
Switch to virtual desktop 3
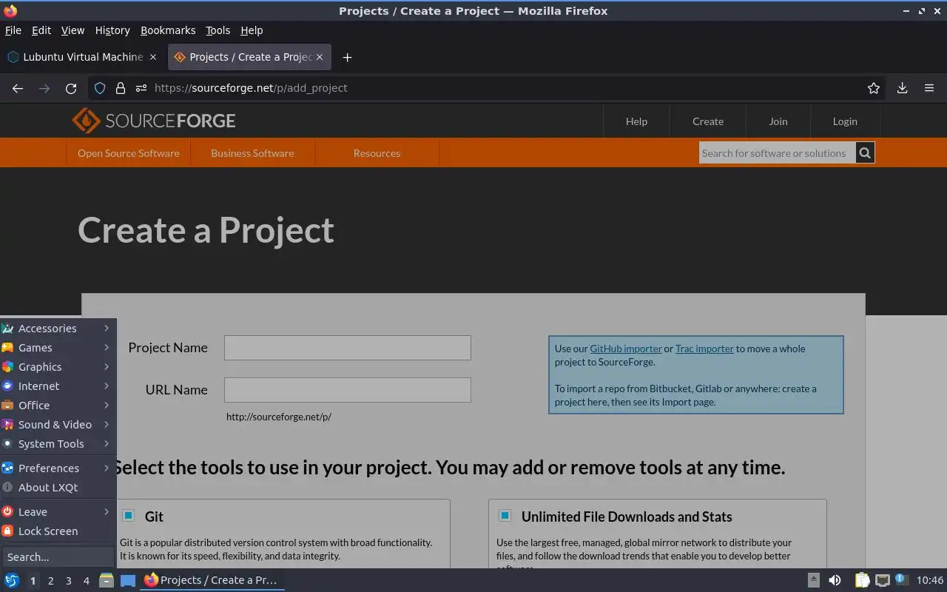pos(68,581)
